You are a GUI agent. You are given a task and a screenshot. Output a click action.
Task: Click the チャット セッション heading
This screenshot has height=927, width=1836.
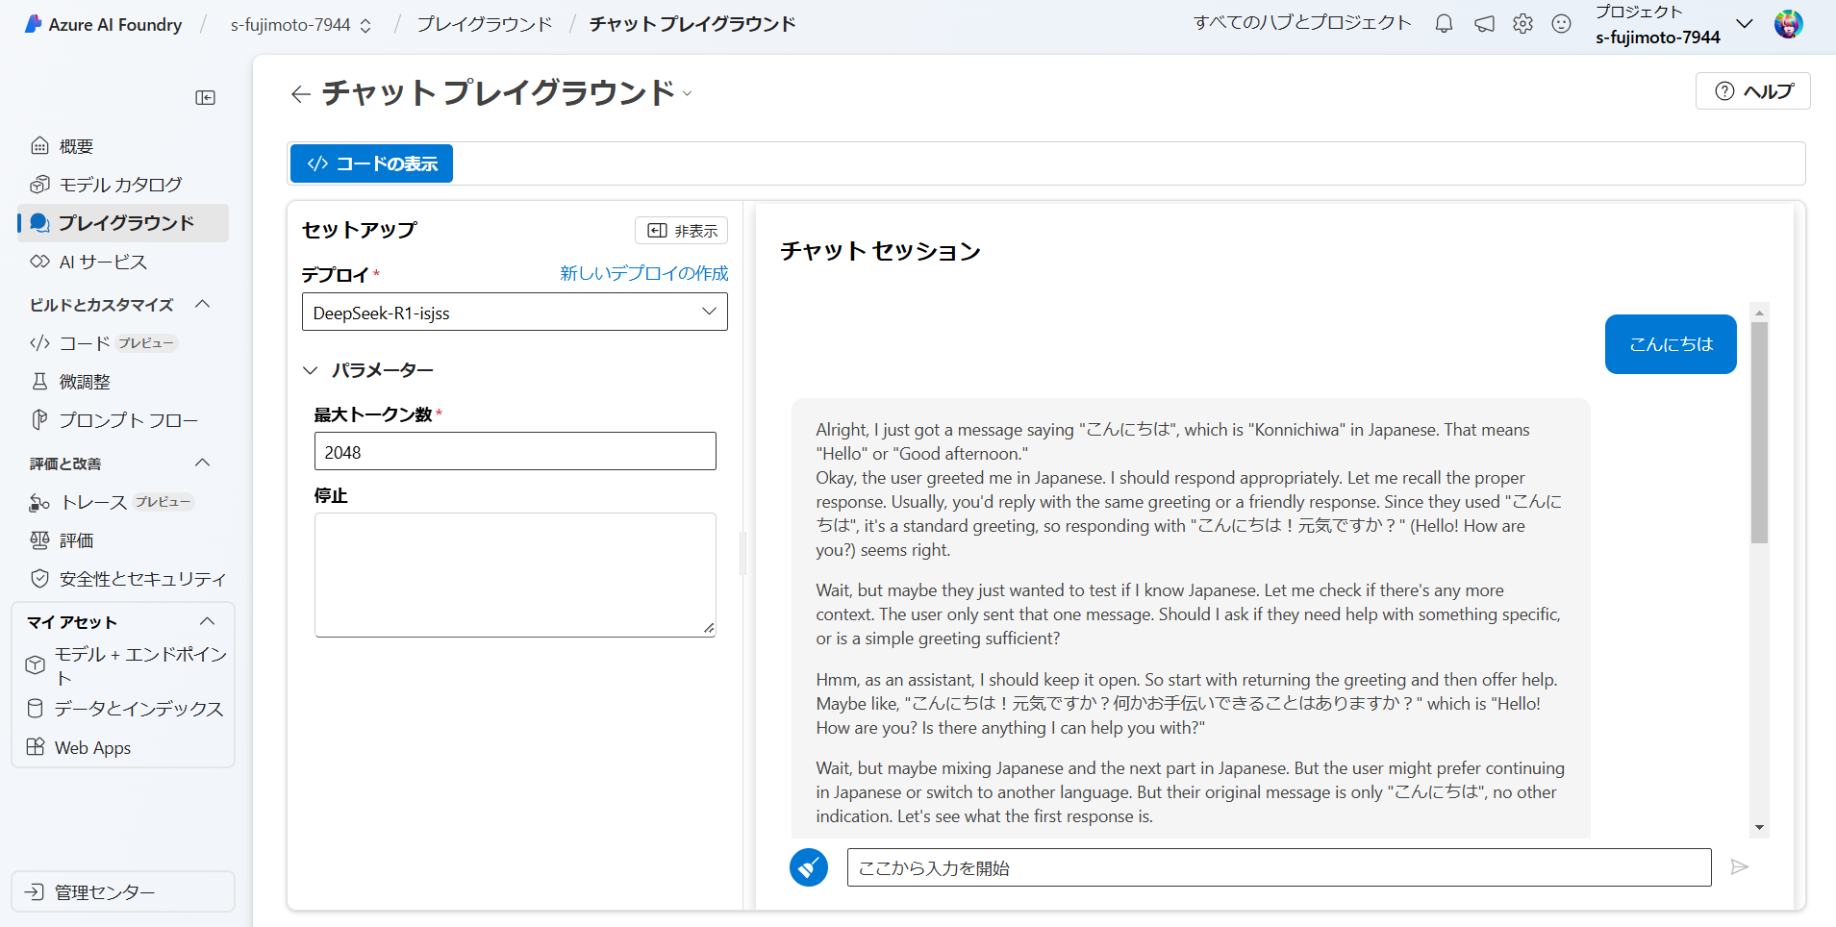[x=880, y=251]
